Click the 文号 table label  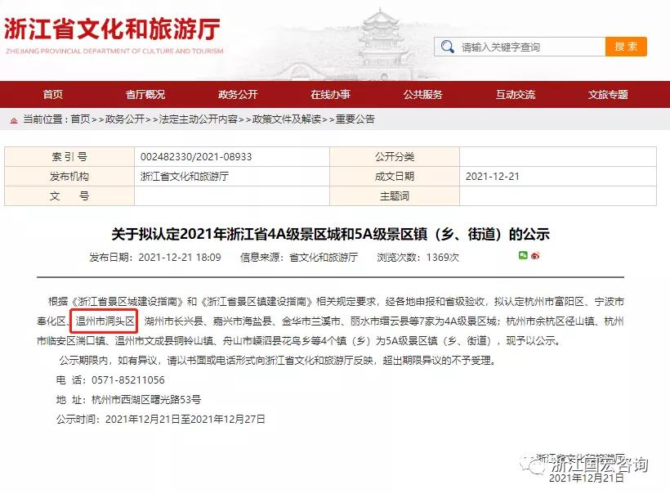[69, 196]
